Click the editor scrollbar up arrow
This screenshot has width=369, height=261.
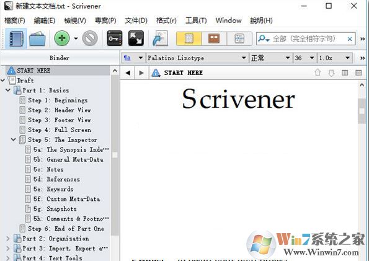(362, 85)
